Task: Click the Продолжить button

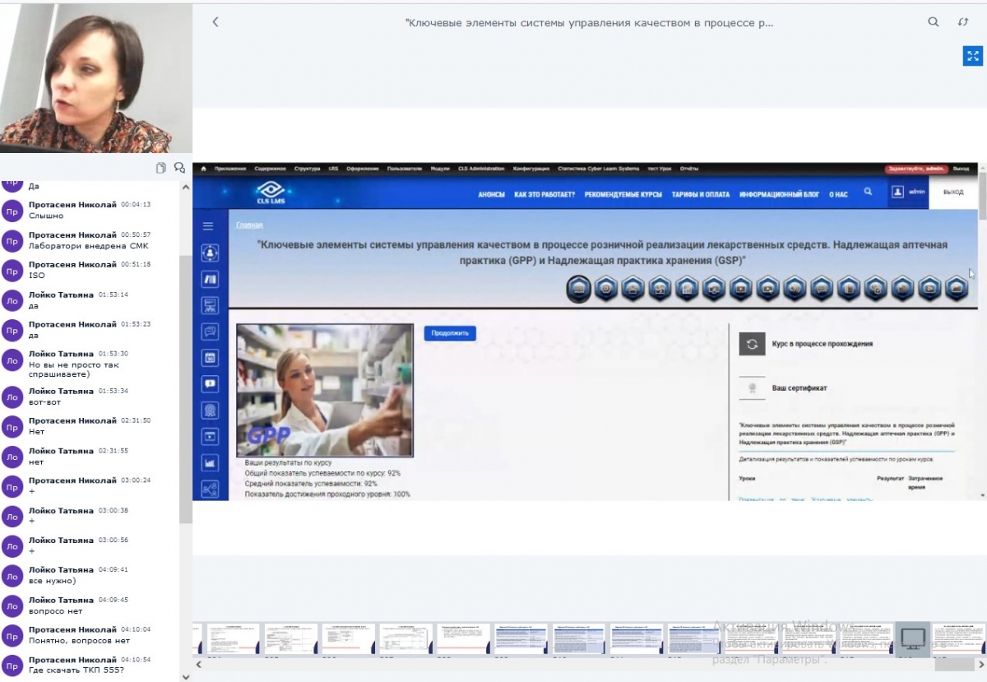Action: (x=450, y=333)
